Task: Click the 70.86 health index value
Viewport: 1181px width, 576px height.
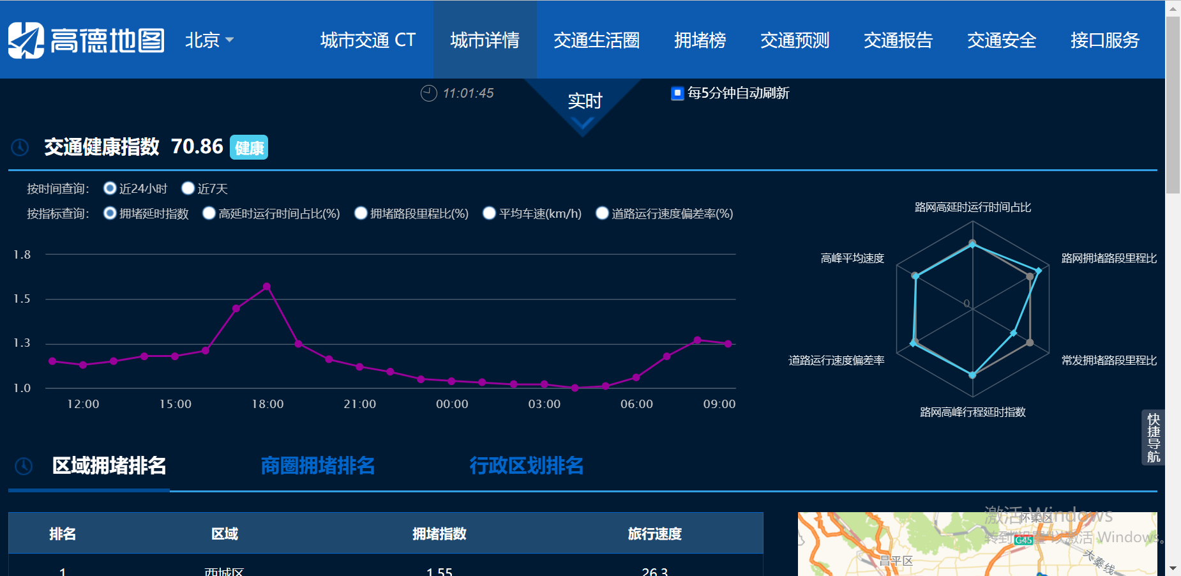Action: 197,147
